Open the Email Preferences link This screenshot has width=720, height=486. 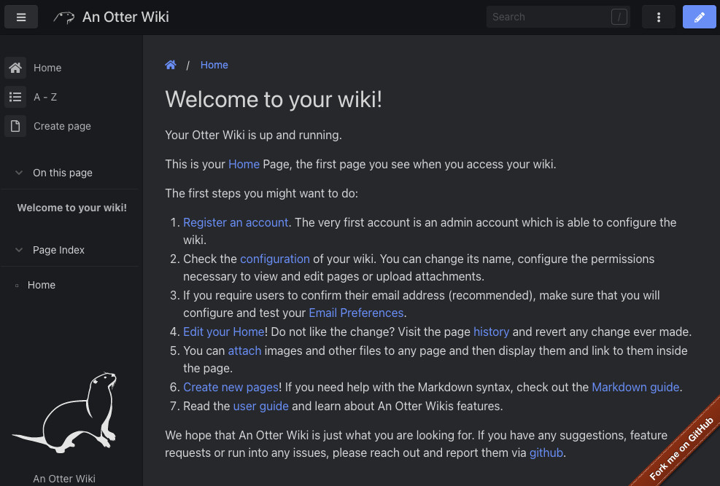pos(356,313)
